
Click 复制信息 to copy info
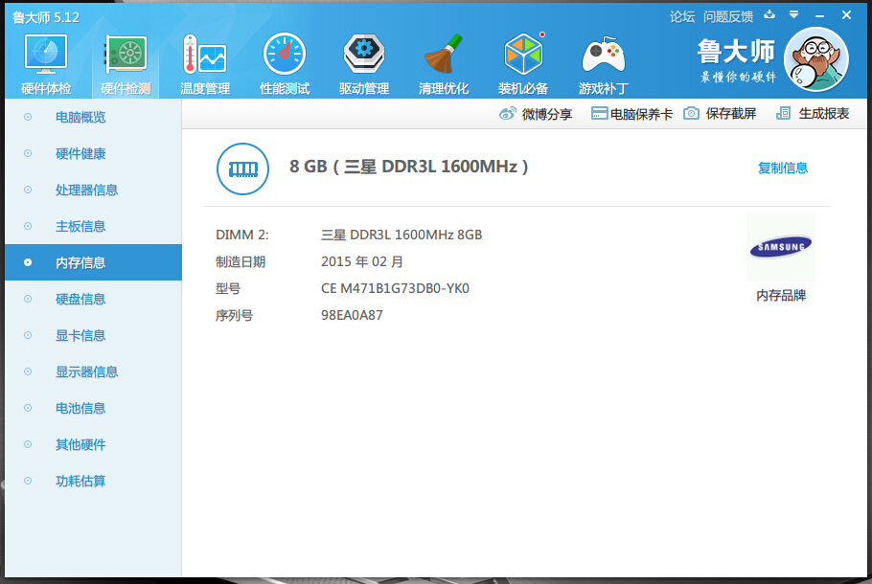(x=783, y=168)
